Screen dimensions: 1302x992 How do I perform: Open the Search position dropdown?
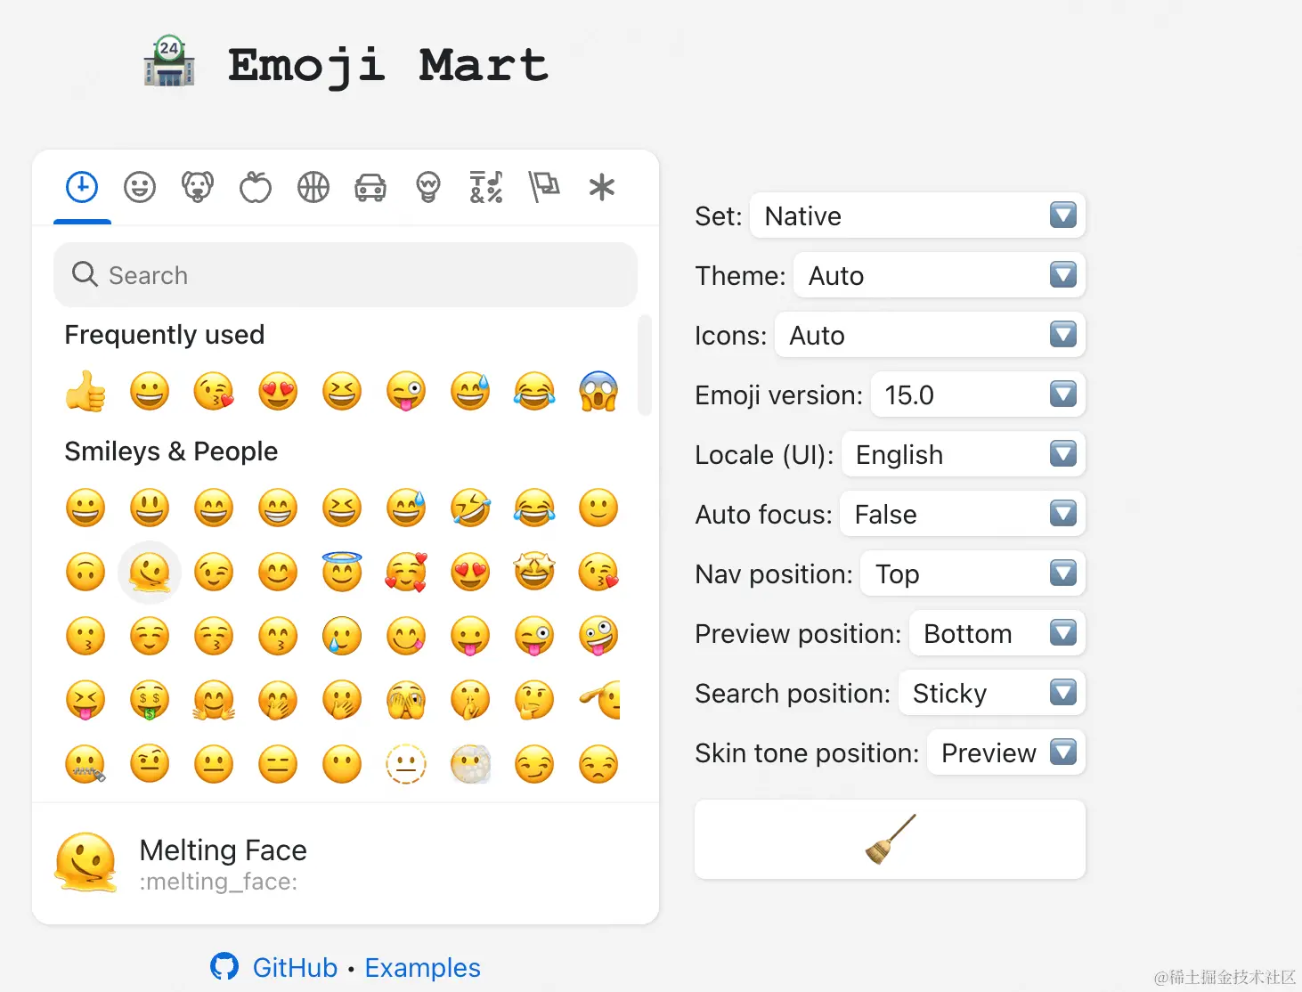(x=992, y=693)
